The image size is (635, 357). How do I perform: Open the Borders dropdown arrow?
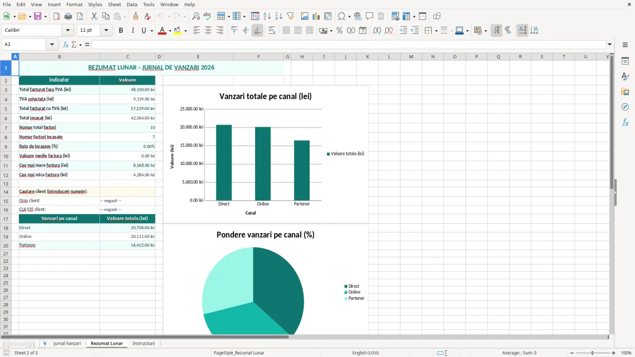(436, 31)
